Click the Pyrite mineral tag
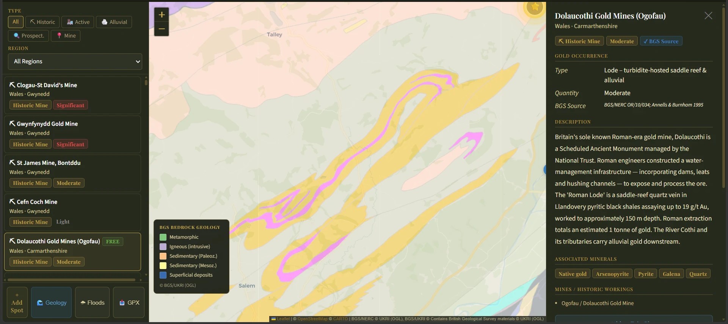The height and width of the screenshot is (324, 728). 645,274
